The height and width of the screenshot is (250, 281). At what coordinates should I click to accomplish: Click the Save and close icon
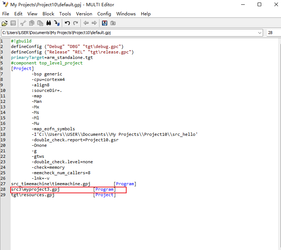coord(105,23)
